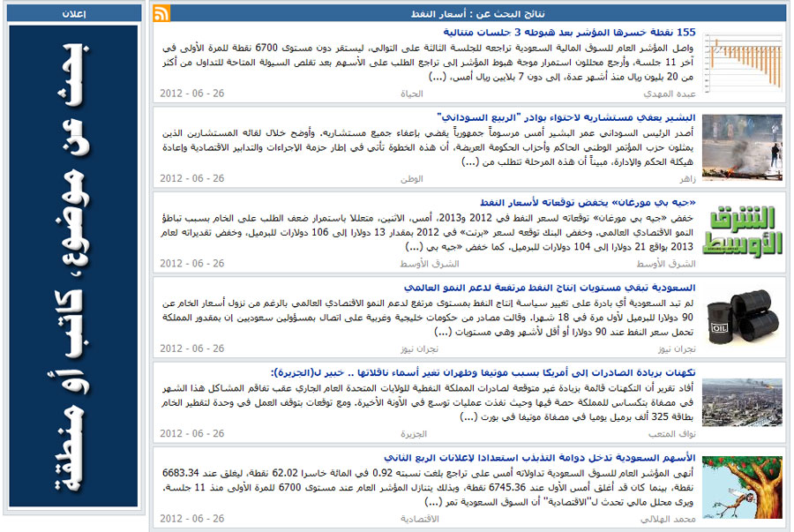Viewport: 794px width, 532px height.
Task: Click source الشرق الأوسط in middle of third article
Action: click(430, 264)
